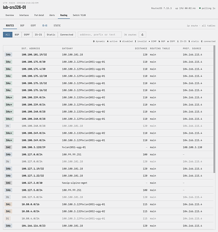The width and height of the screenshot is (218, 232).
Task: Open the Port detail tab
Action: (x=39, y=15)
